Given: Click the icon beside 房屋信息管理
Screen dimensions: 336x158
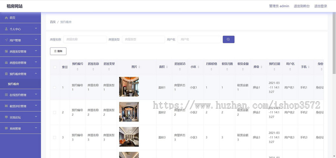Looking at the screenshot, I should [6, 63].
